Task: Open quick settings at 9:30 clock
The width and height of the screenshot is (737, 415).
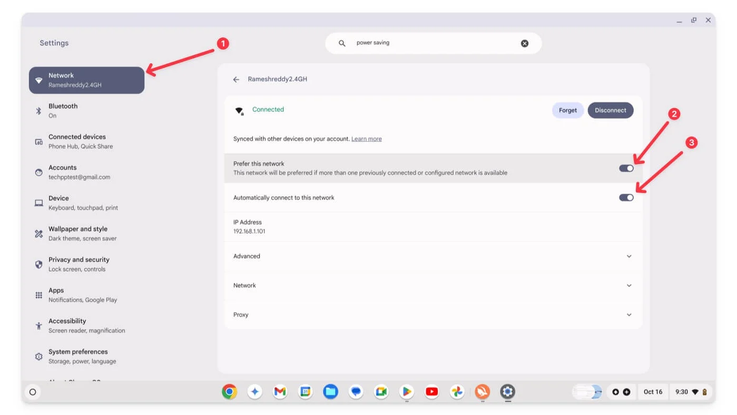Action: click(x=691, y=392)
